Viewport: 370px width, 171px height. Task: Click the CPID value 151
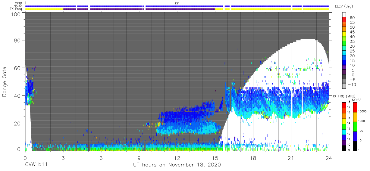pos(177,3)
